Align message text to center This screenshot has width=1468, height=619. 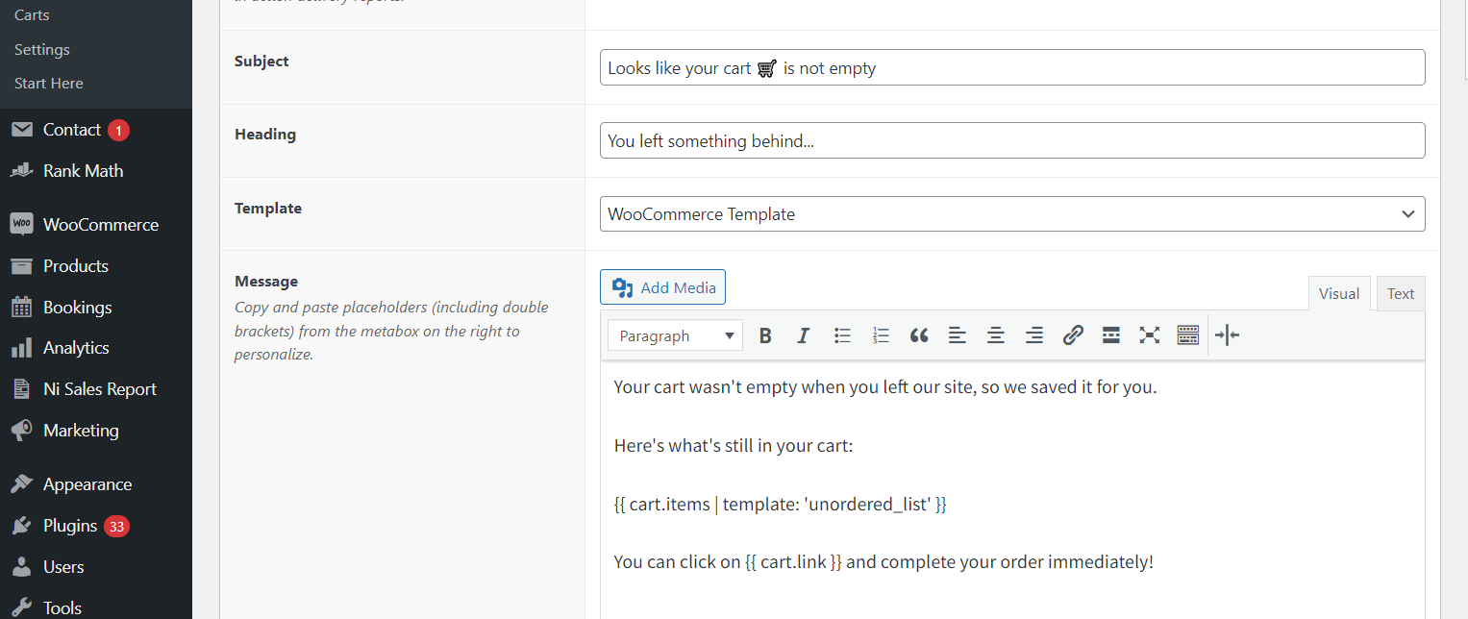(995, 334)
